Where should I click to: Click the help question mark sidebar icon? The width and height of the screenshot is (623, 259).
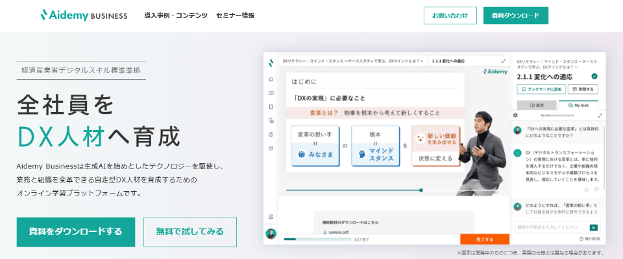271,134
